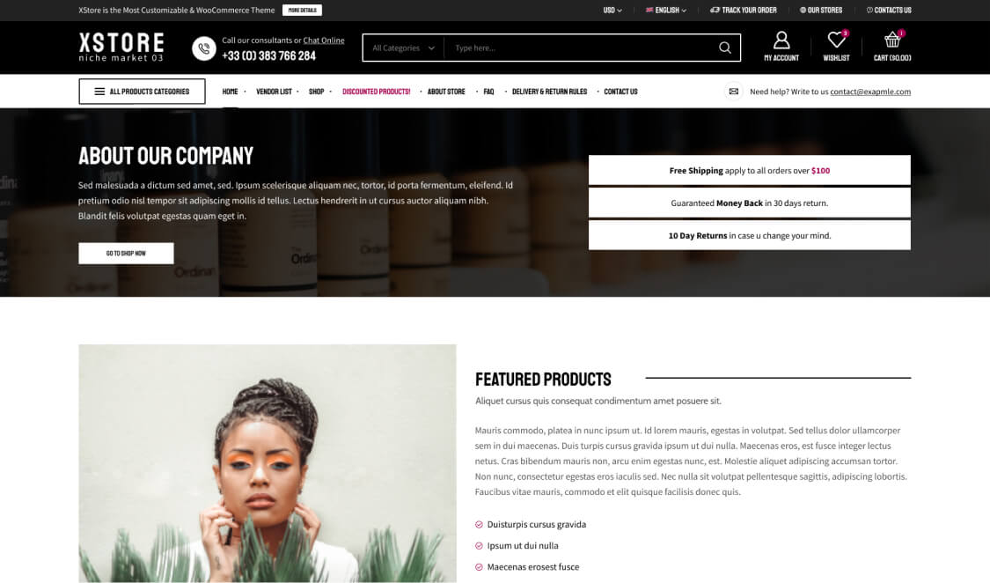Open the Cart basket icon
The image size is (990, 583).
[892, 40]
